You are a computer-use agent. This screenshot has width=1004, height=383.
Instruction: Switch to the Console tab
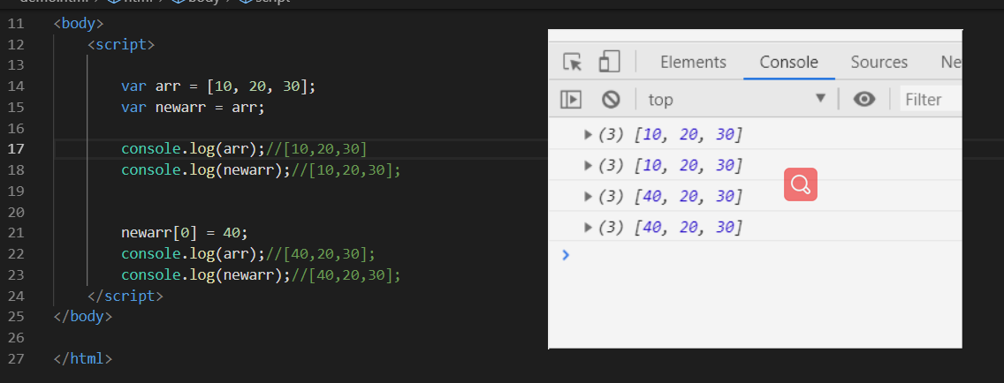coord(789,62)
